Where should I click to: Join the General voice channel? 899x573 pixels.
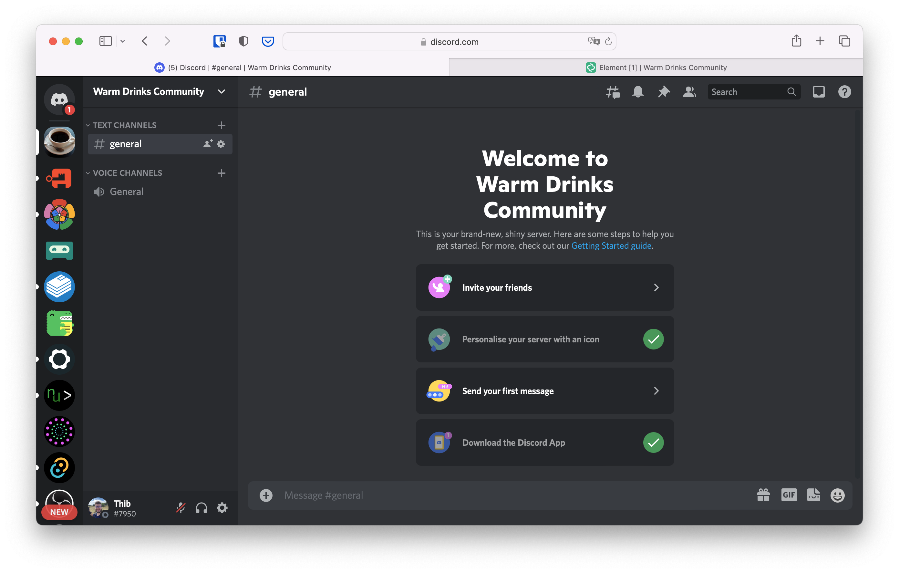(x=160, y=192)
